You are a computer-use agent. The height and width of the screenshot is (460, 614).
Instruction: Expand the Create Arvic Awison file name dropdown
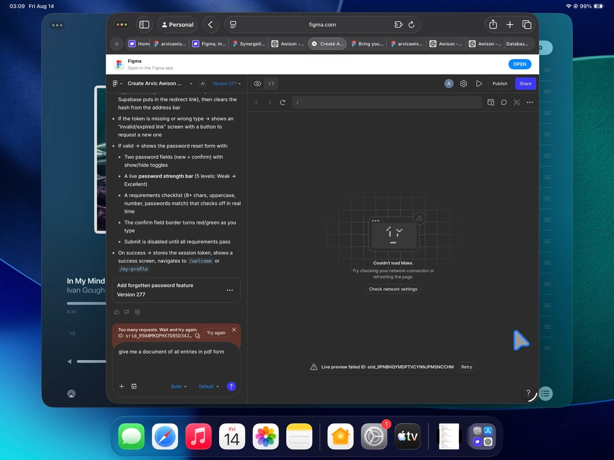(191, 84)
